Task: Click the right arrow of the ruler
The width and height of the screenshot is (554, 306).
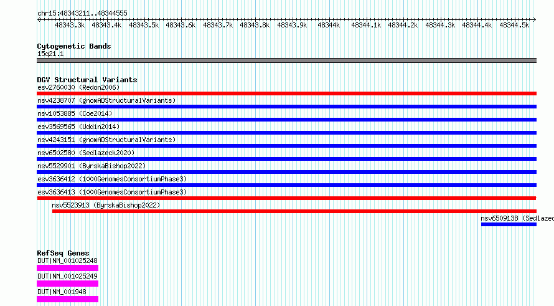Action: click(535, 20)
